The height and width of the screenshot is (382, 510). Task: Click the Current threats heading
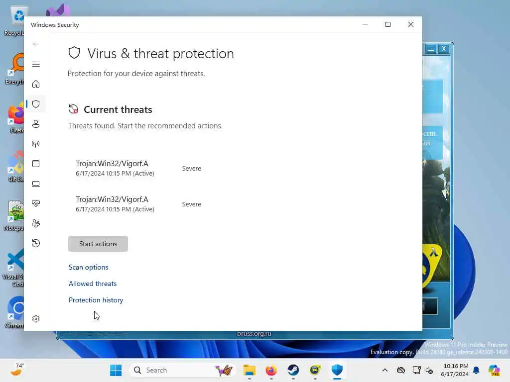point(118,110)
